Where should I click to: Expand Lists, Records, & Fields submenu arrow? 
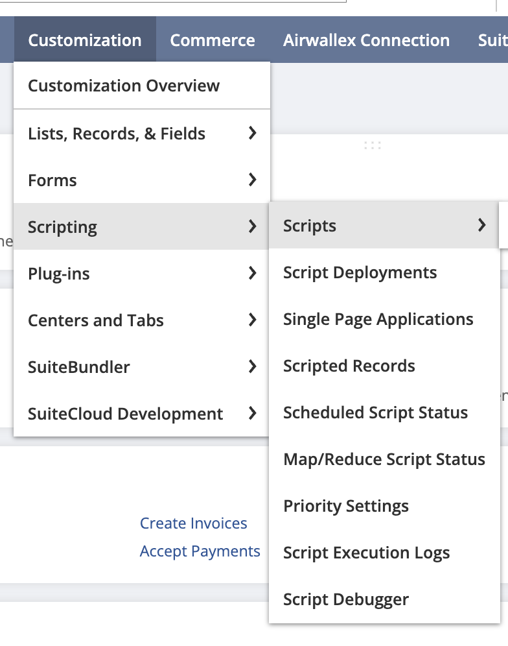(x=253, y=133)
